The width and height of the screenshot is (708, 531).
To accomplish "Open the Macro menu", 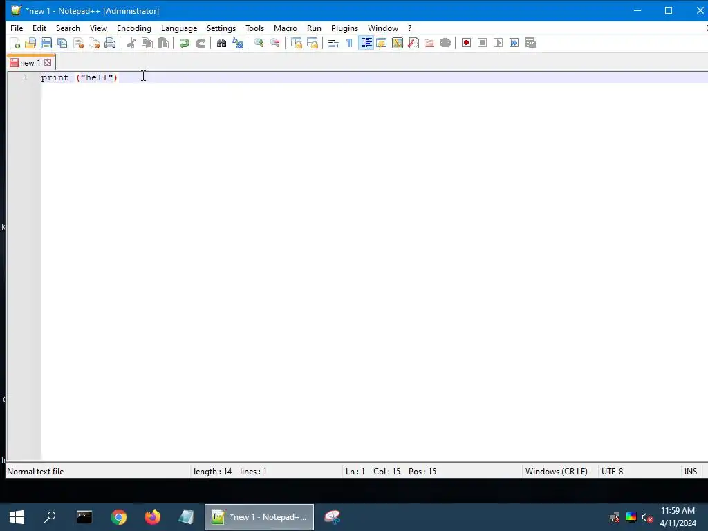I will tap(286, 28).
